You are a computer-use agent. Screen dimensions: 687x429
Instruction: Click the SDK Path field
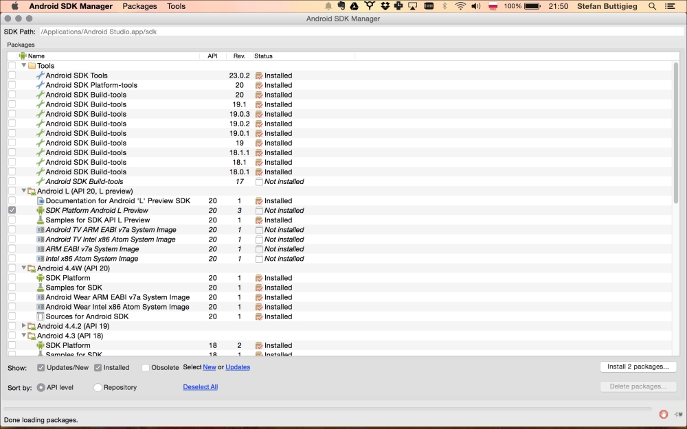click(361, 32)
